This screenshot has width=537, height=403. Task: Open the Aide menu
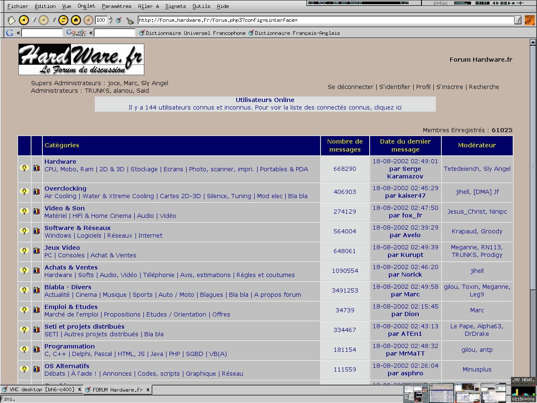point(223,6)
